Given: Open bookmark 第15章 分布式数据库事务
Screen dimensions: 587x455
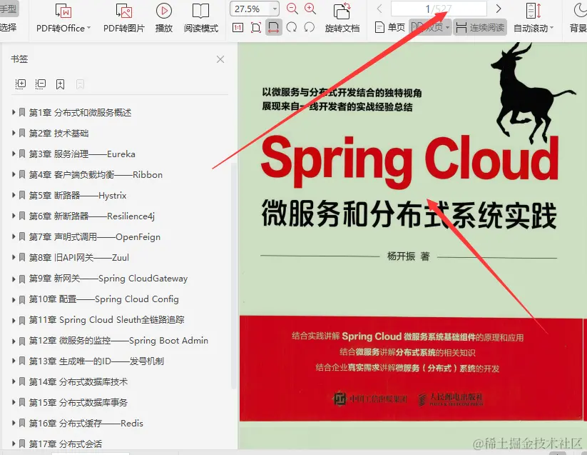Looking at the screenshot, I should 78,403.
